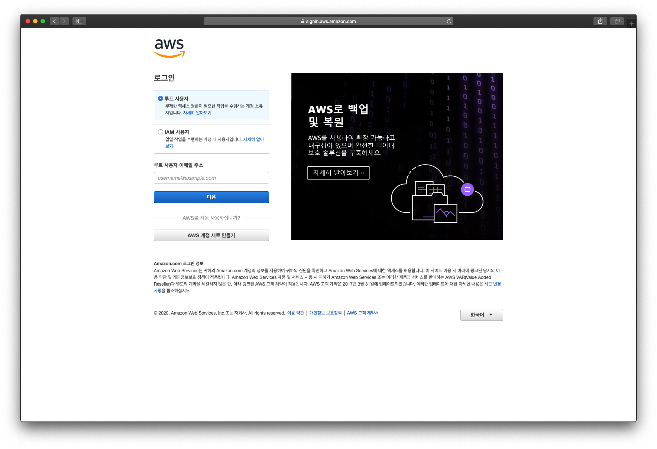The width and height of the screenshot is (657, 449).
Task: Focus the root user email input field
Action: coord(211,178)
